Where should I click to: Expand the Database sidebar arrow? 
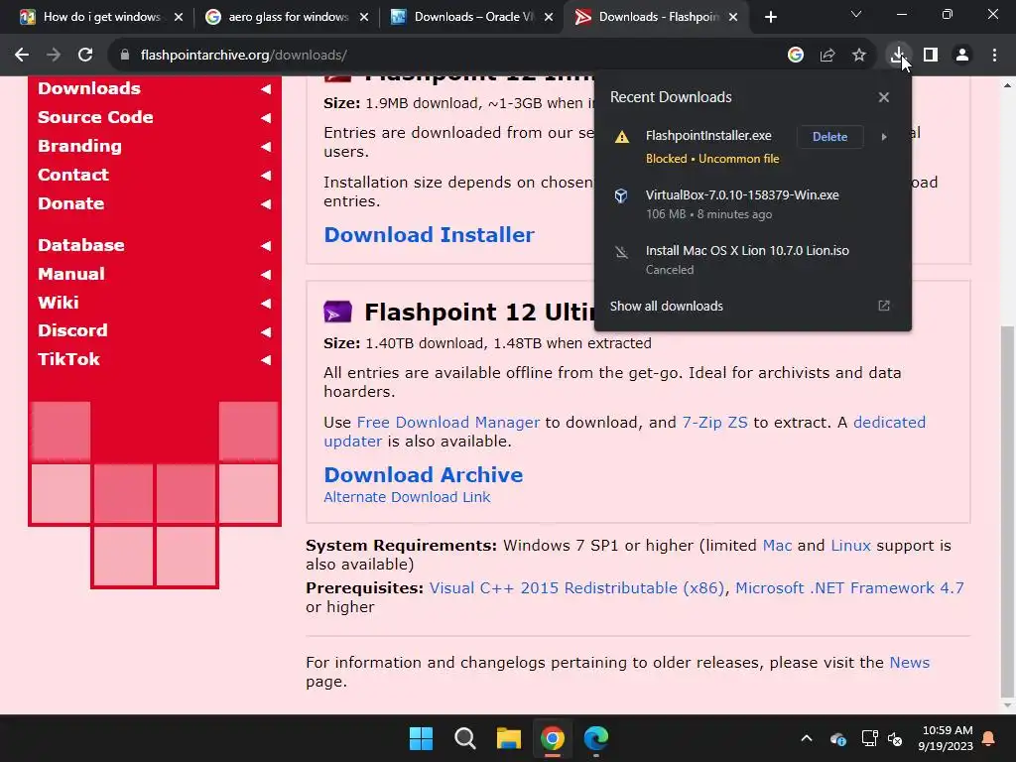[266, 246]
